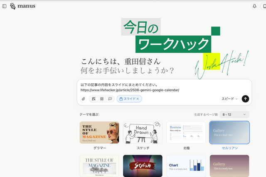The width and height of the screenshot is (266, 177).
Task: Toggle the sidebar panel icon
Action: point(5,6)
